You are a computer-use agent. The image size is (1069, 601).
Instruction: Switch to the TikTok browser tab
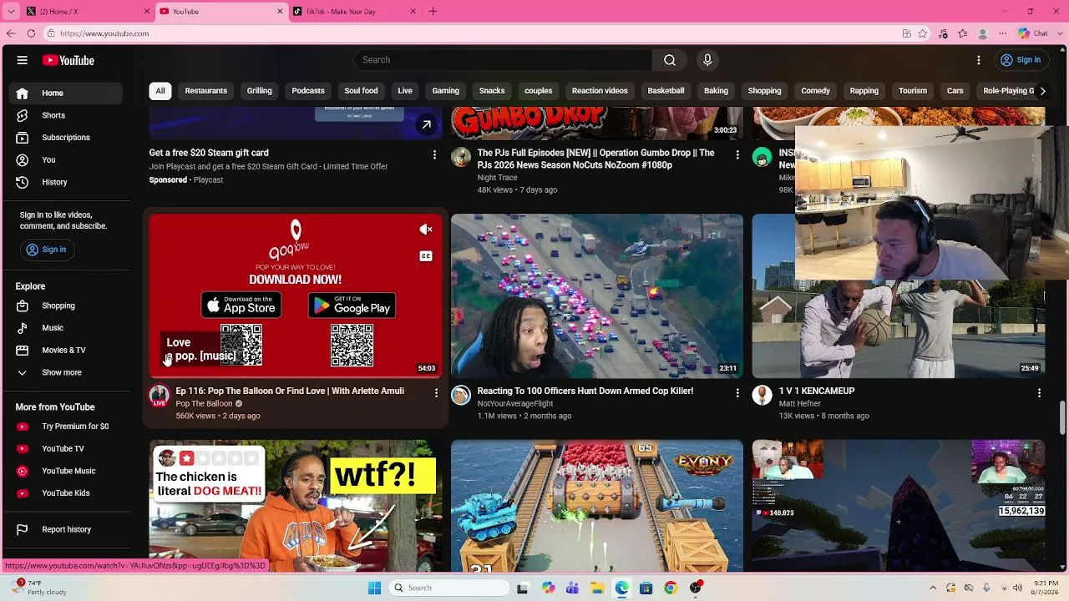pyautogui.click(x=354, y=12)
